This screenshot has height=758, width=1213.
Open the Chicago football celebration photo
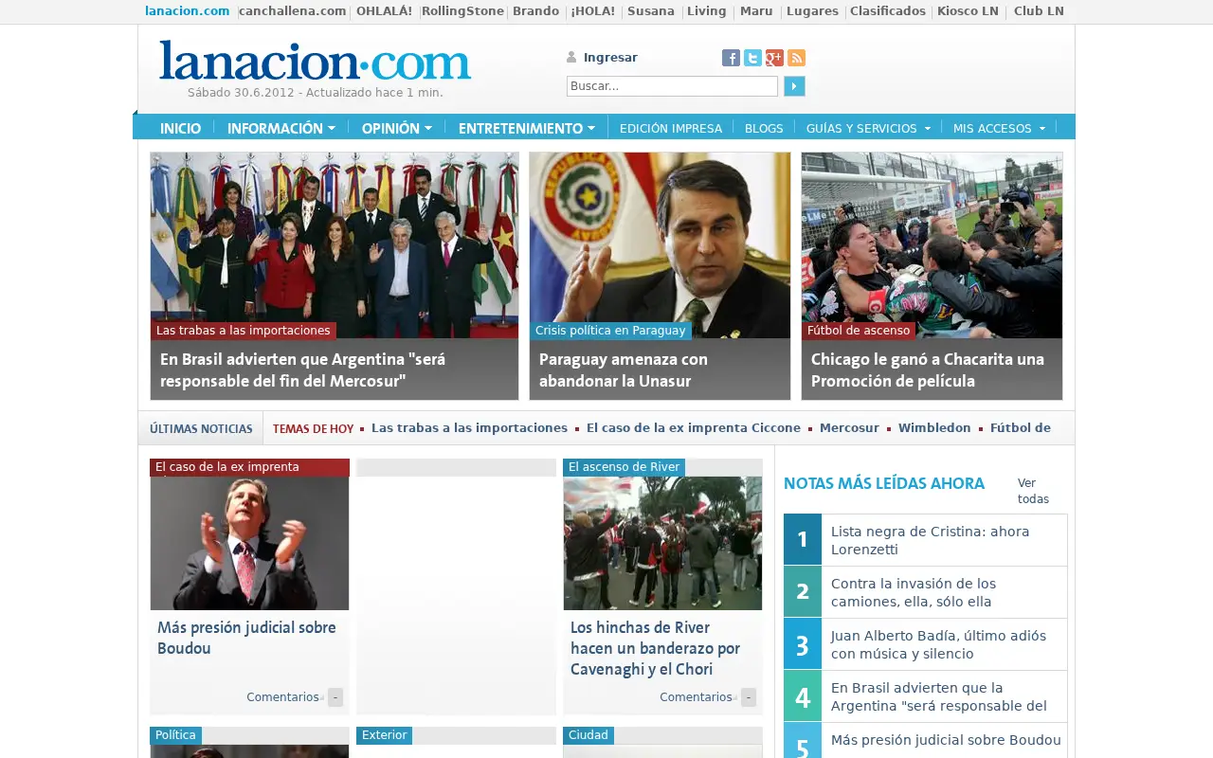tap(932, 244)
